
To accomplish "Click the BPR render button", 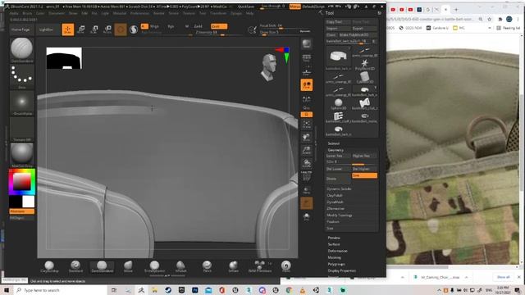I will 306,43.
